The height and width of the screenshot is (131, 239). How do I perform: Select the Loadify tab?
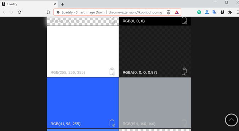pyautogui.click(x=29, y=4)
